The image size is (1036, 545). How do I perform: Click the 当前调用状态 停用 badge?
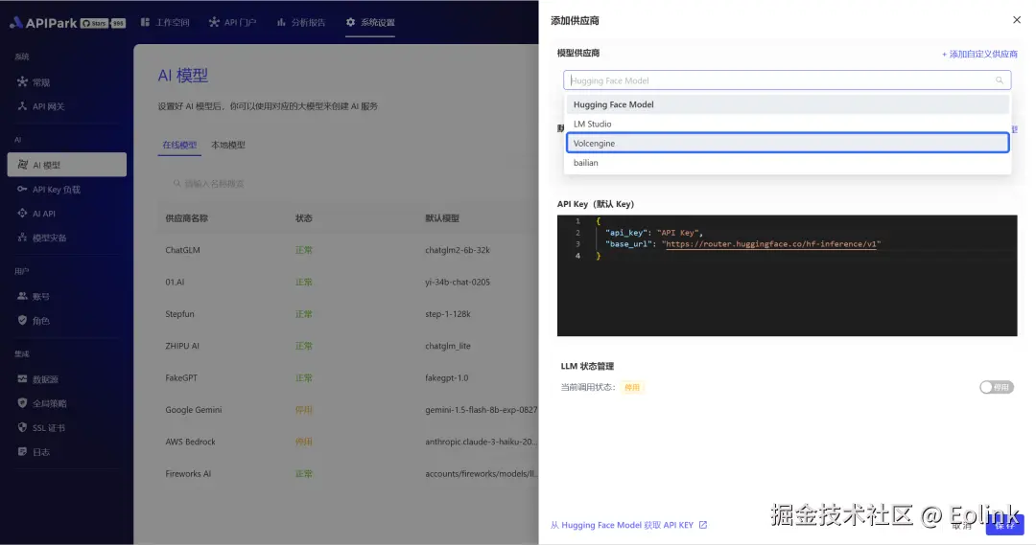pos(631,387)
